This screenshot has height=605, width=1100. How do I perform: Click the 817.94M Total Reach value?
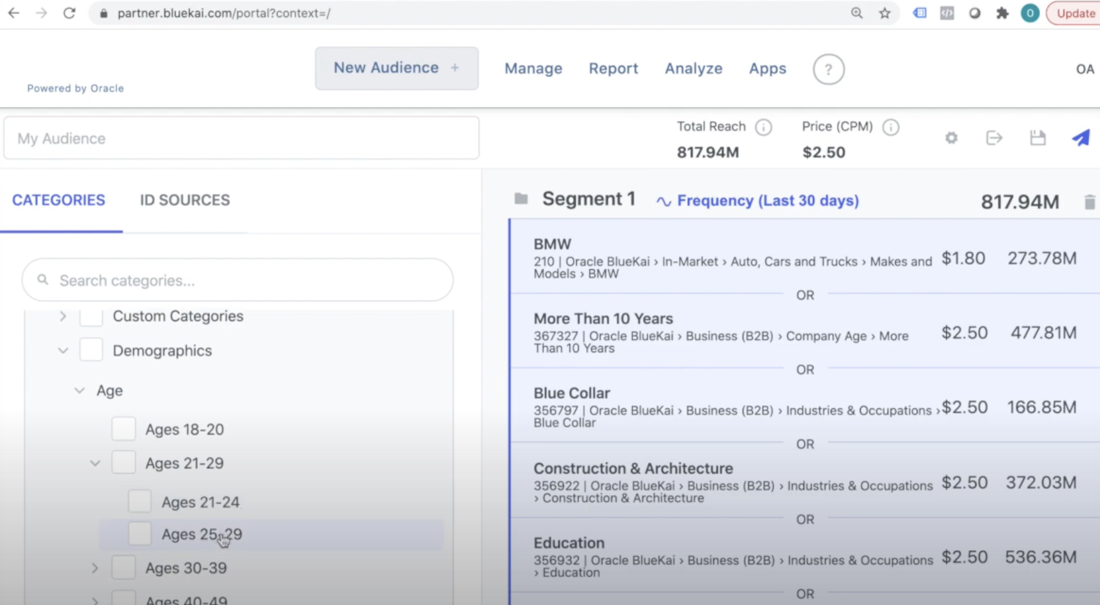click(708, 152)
